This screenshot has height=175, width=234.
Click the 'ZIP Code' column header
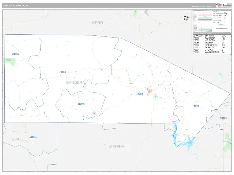[198, 36]
